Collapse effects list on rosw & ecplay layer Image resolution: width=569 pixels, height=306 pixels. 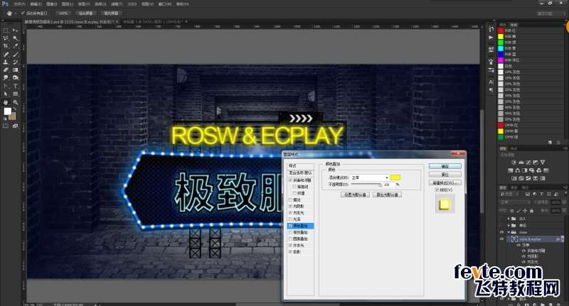[563, 239]
